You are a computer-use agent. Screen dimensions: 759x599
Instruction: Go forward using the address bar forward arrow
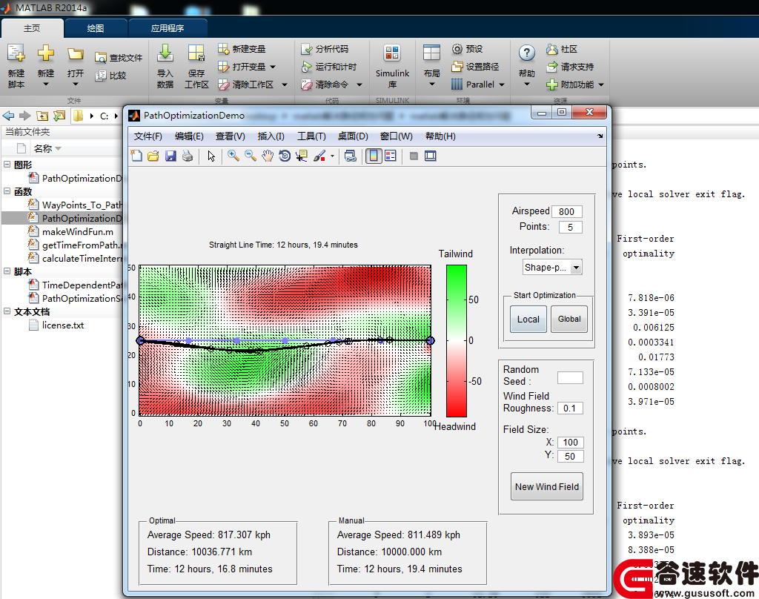click(25, 116)
